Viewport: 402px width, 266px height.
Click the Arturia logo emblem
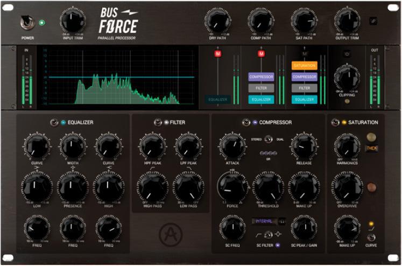pyautogui.click(x=171, y=234)
